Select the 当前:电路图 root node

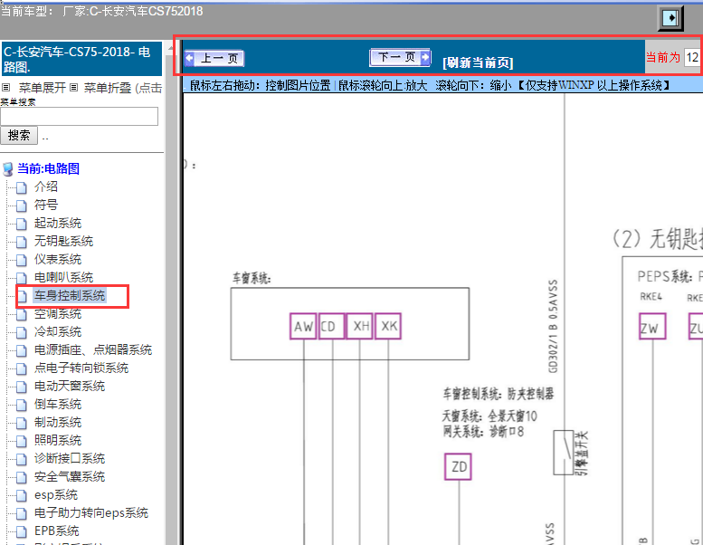[x=49, y=168]
